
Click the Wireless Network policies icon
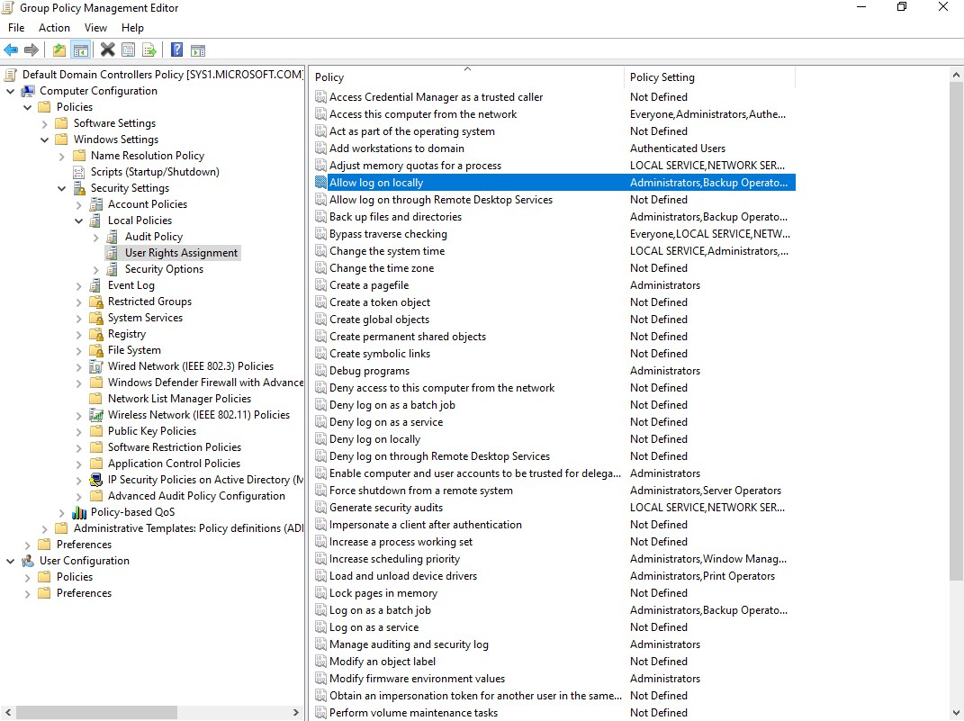tap(96, 415)
